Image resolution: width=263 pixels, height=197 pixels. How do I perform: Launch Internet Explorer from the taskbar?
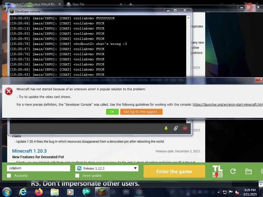tap(23, 192)
